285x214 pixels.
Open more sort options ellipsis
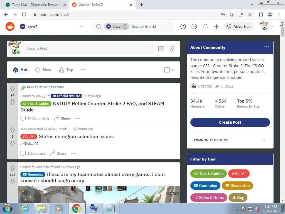[x=83, y=69]
